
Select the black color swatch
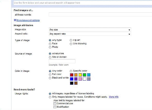[x=72, y=83]
